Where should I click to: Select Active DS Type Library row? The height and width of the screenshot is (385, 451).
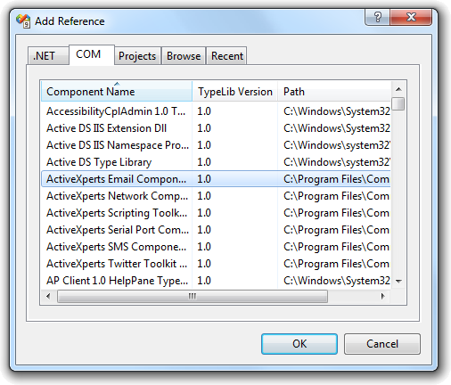(x=216, y=162)
